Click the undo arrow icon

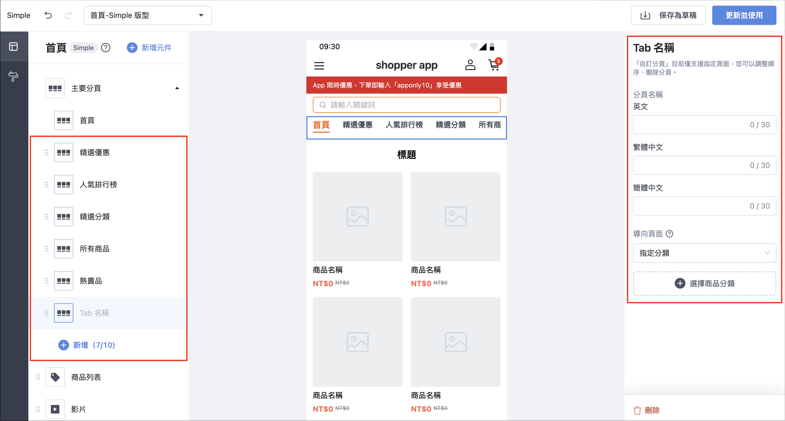click(48, 15)
